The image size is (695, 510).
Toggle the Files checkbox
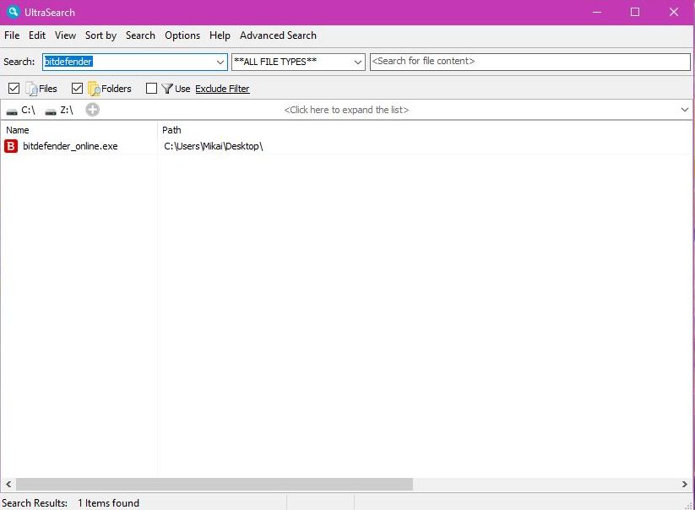coord(14,88)
